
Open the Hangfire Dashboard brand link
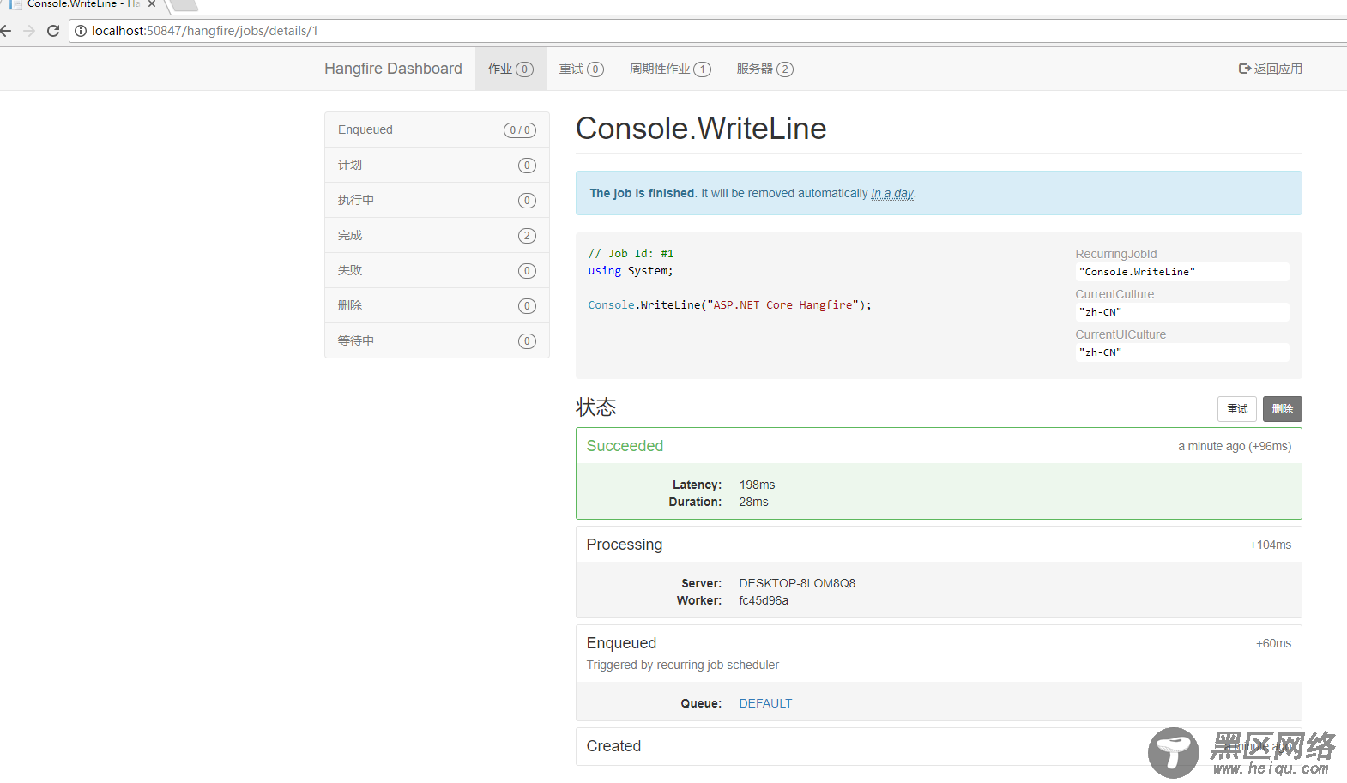(x=393, y=69)
